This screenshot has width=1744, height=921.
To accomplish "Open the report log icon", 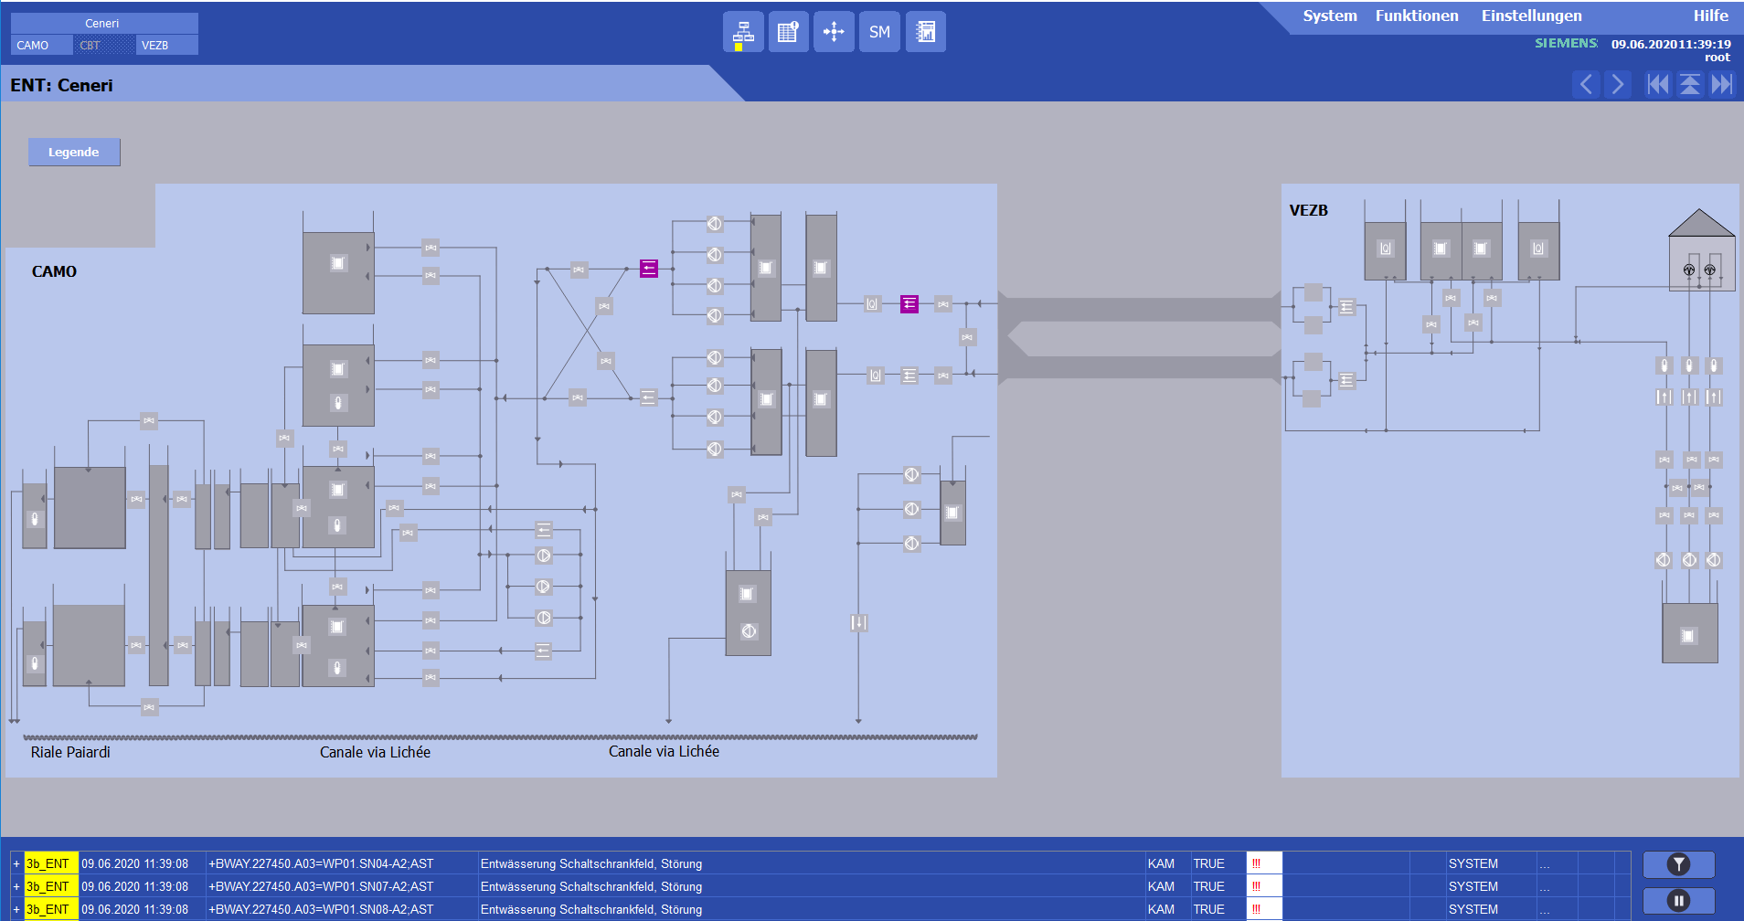I will (x=925, y=32).
